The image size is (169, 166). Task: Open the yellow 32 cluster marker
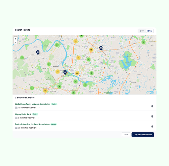coord(78,58)
